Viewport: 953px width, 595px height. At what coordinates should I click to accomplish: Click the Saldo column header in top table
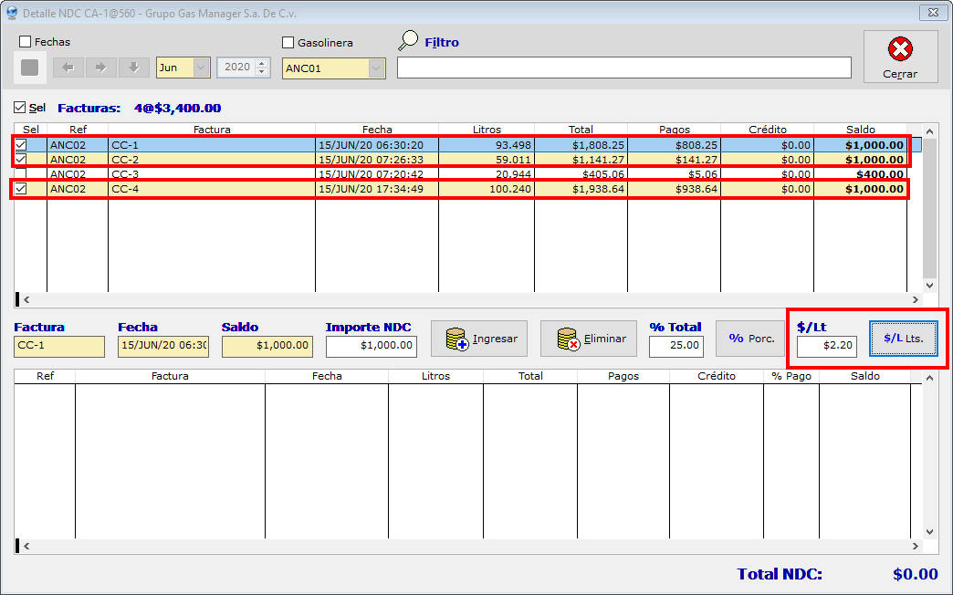(x=860, y=130)
